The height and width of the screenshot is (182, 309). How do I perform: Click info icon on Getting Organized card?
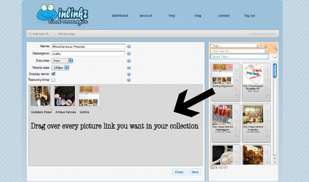point(237,70)
